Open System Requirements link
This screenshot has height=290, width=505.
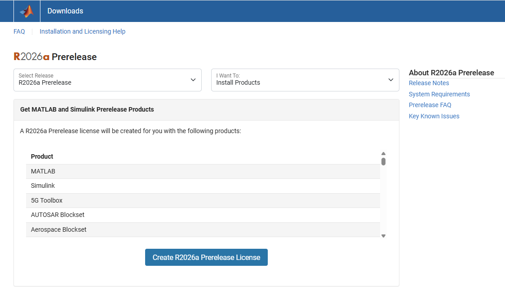439,94
